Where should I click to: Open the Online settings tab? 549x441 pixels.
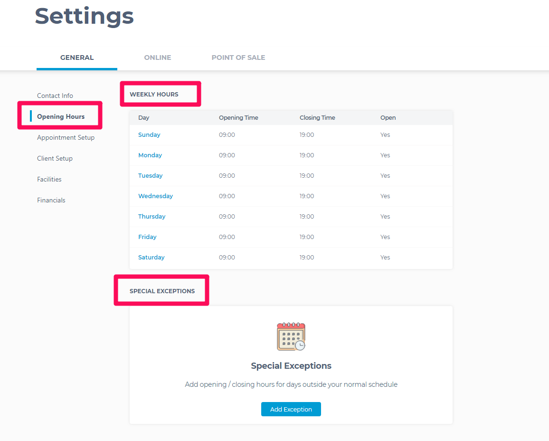tap(158, 58)
